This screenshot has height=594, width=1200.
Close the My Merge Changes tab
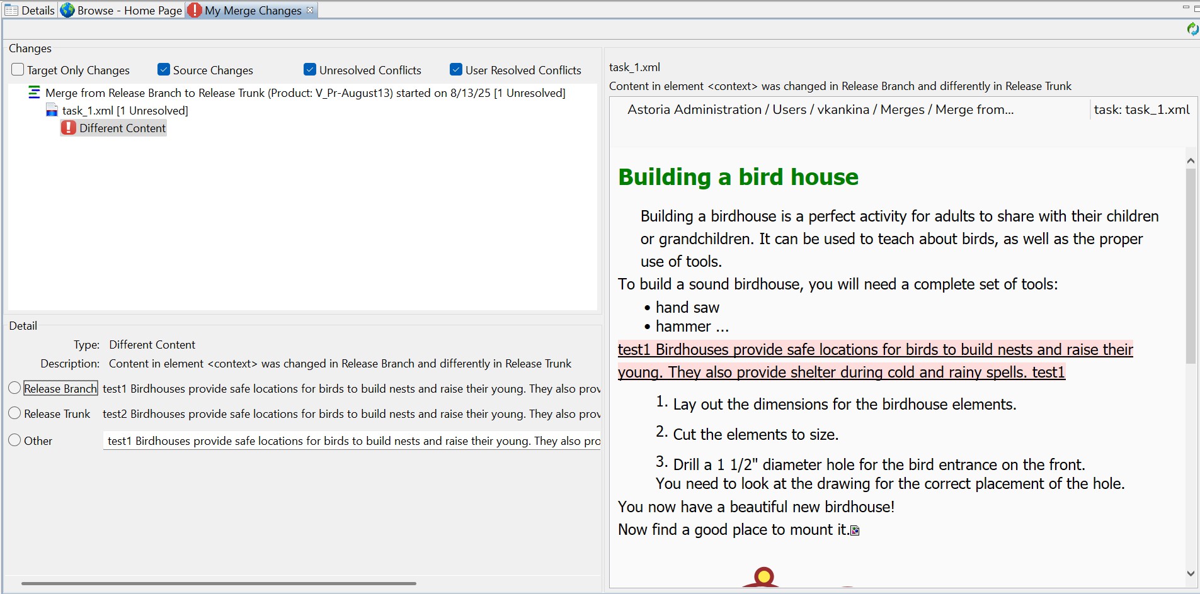(x=310, y=10)
